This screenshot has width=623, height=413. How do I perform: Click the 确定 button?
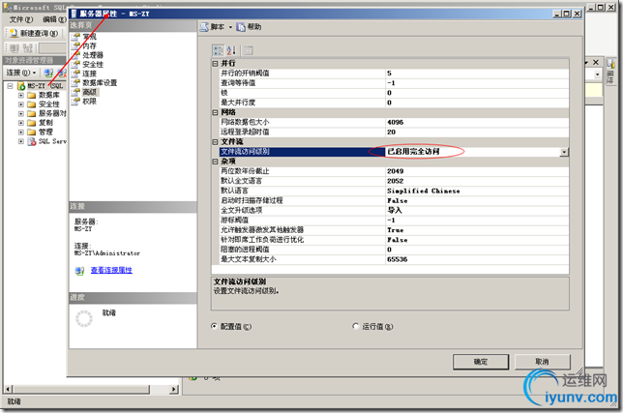481,362
